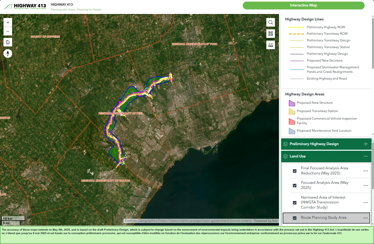Reset map orientation with compass button
The height and width of the screenshot is (244, 374).
[8, 53]
